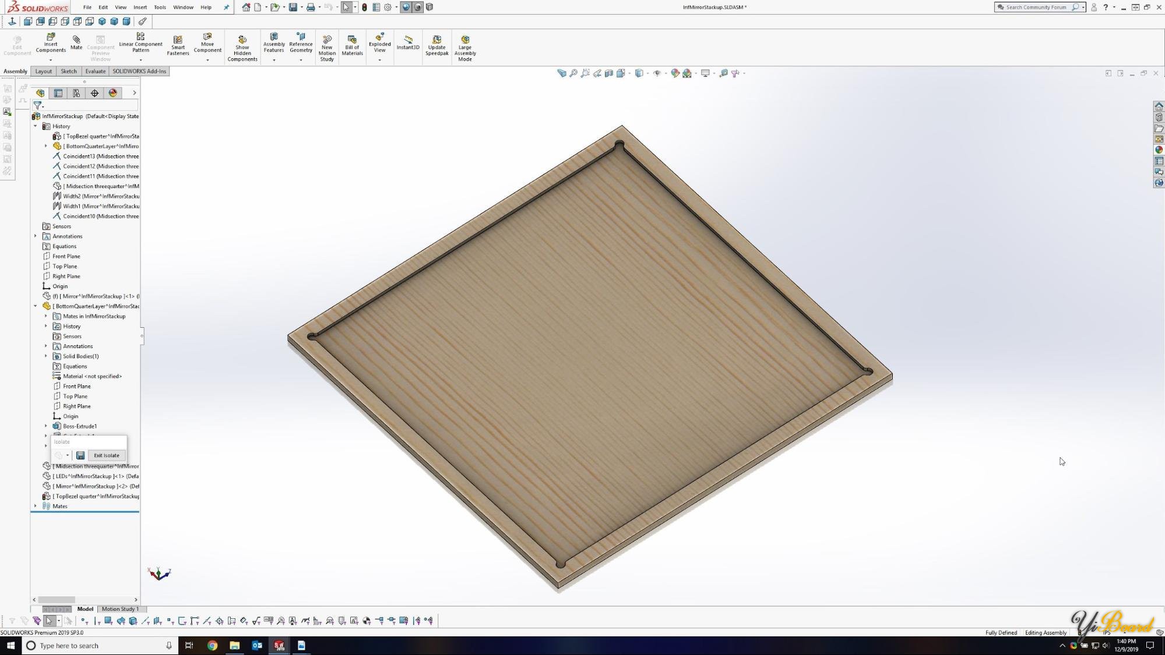Viewport: 1165px width, 655px height.
Task: Open the Tools menu
Action: click(x=160, y=7)
